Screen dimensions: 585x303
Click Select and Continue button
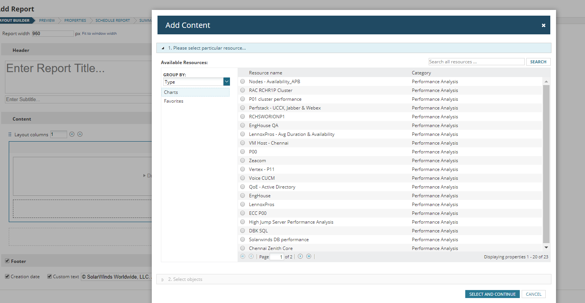[492, 294]
